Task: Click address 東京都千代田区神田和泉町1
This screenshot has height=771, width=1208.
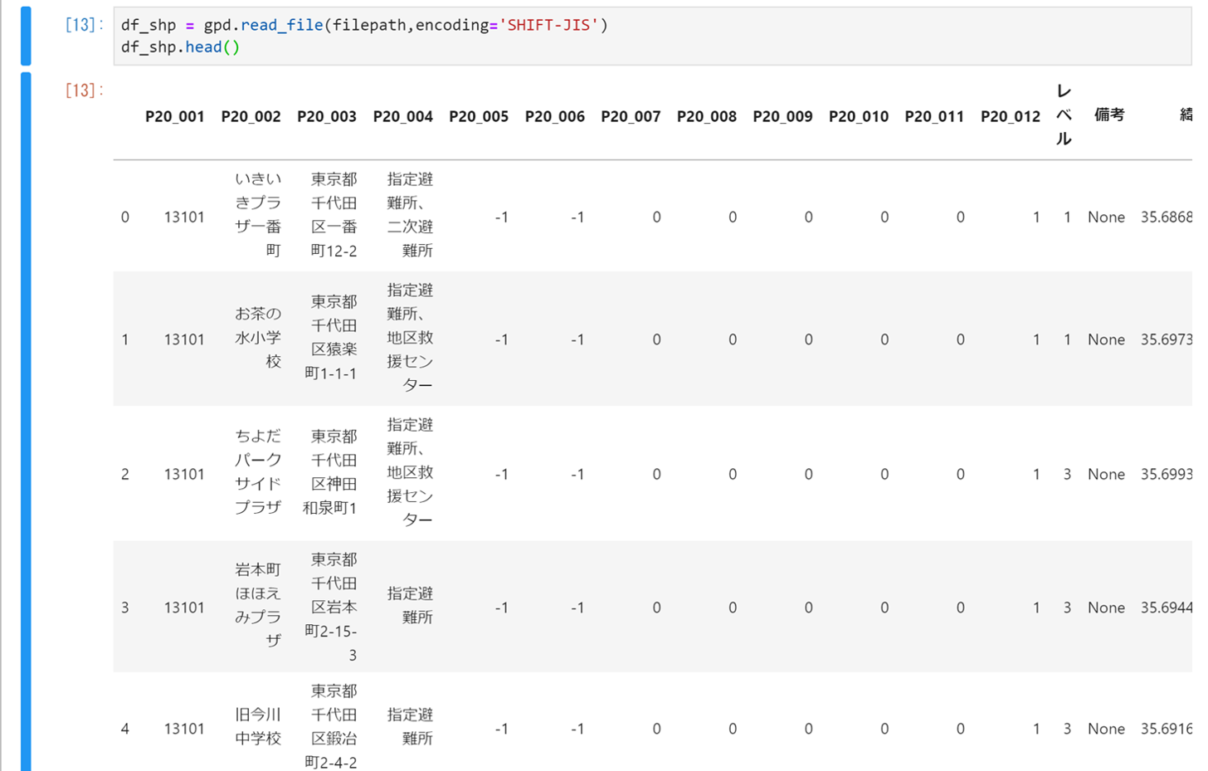Action: (330, 471)
